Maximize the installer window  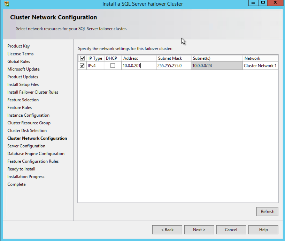click(263, 3)
